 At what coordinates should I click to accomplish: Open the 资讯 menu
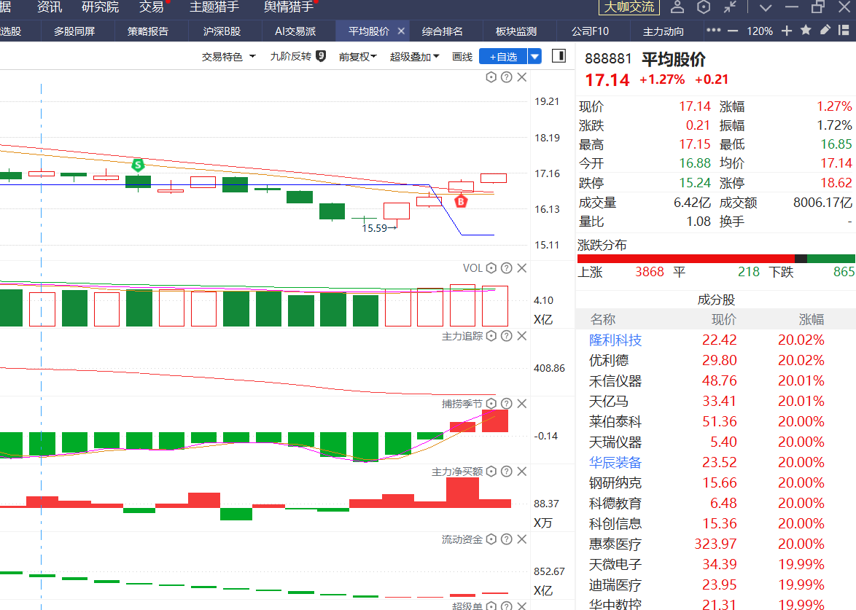[x=49, y=7]
